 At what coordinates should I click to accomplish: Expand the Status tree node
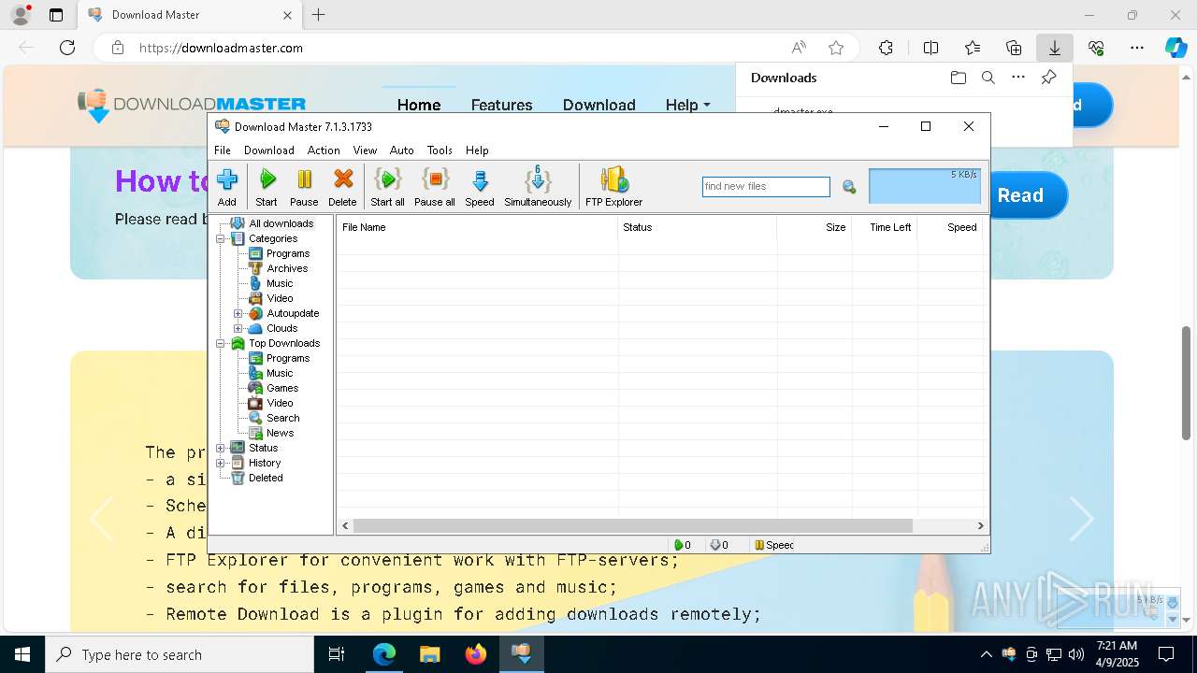coord(221,448)
